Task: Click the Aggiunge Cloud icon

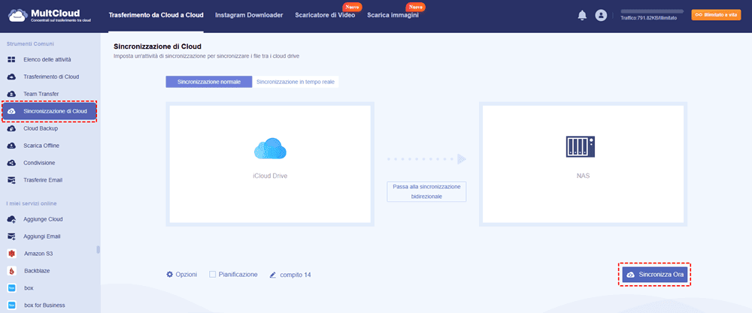Action: click(11, 219)
